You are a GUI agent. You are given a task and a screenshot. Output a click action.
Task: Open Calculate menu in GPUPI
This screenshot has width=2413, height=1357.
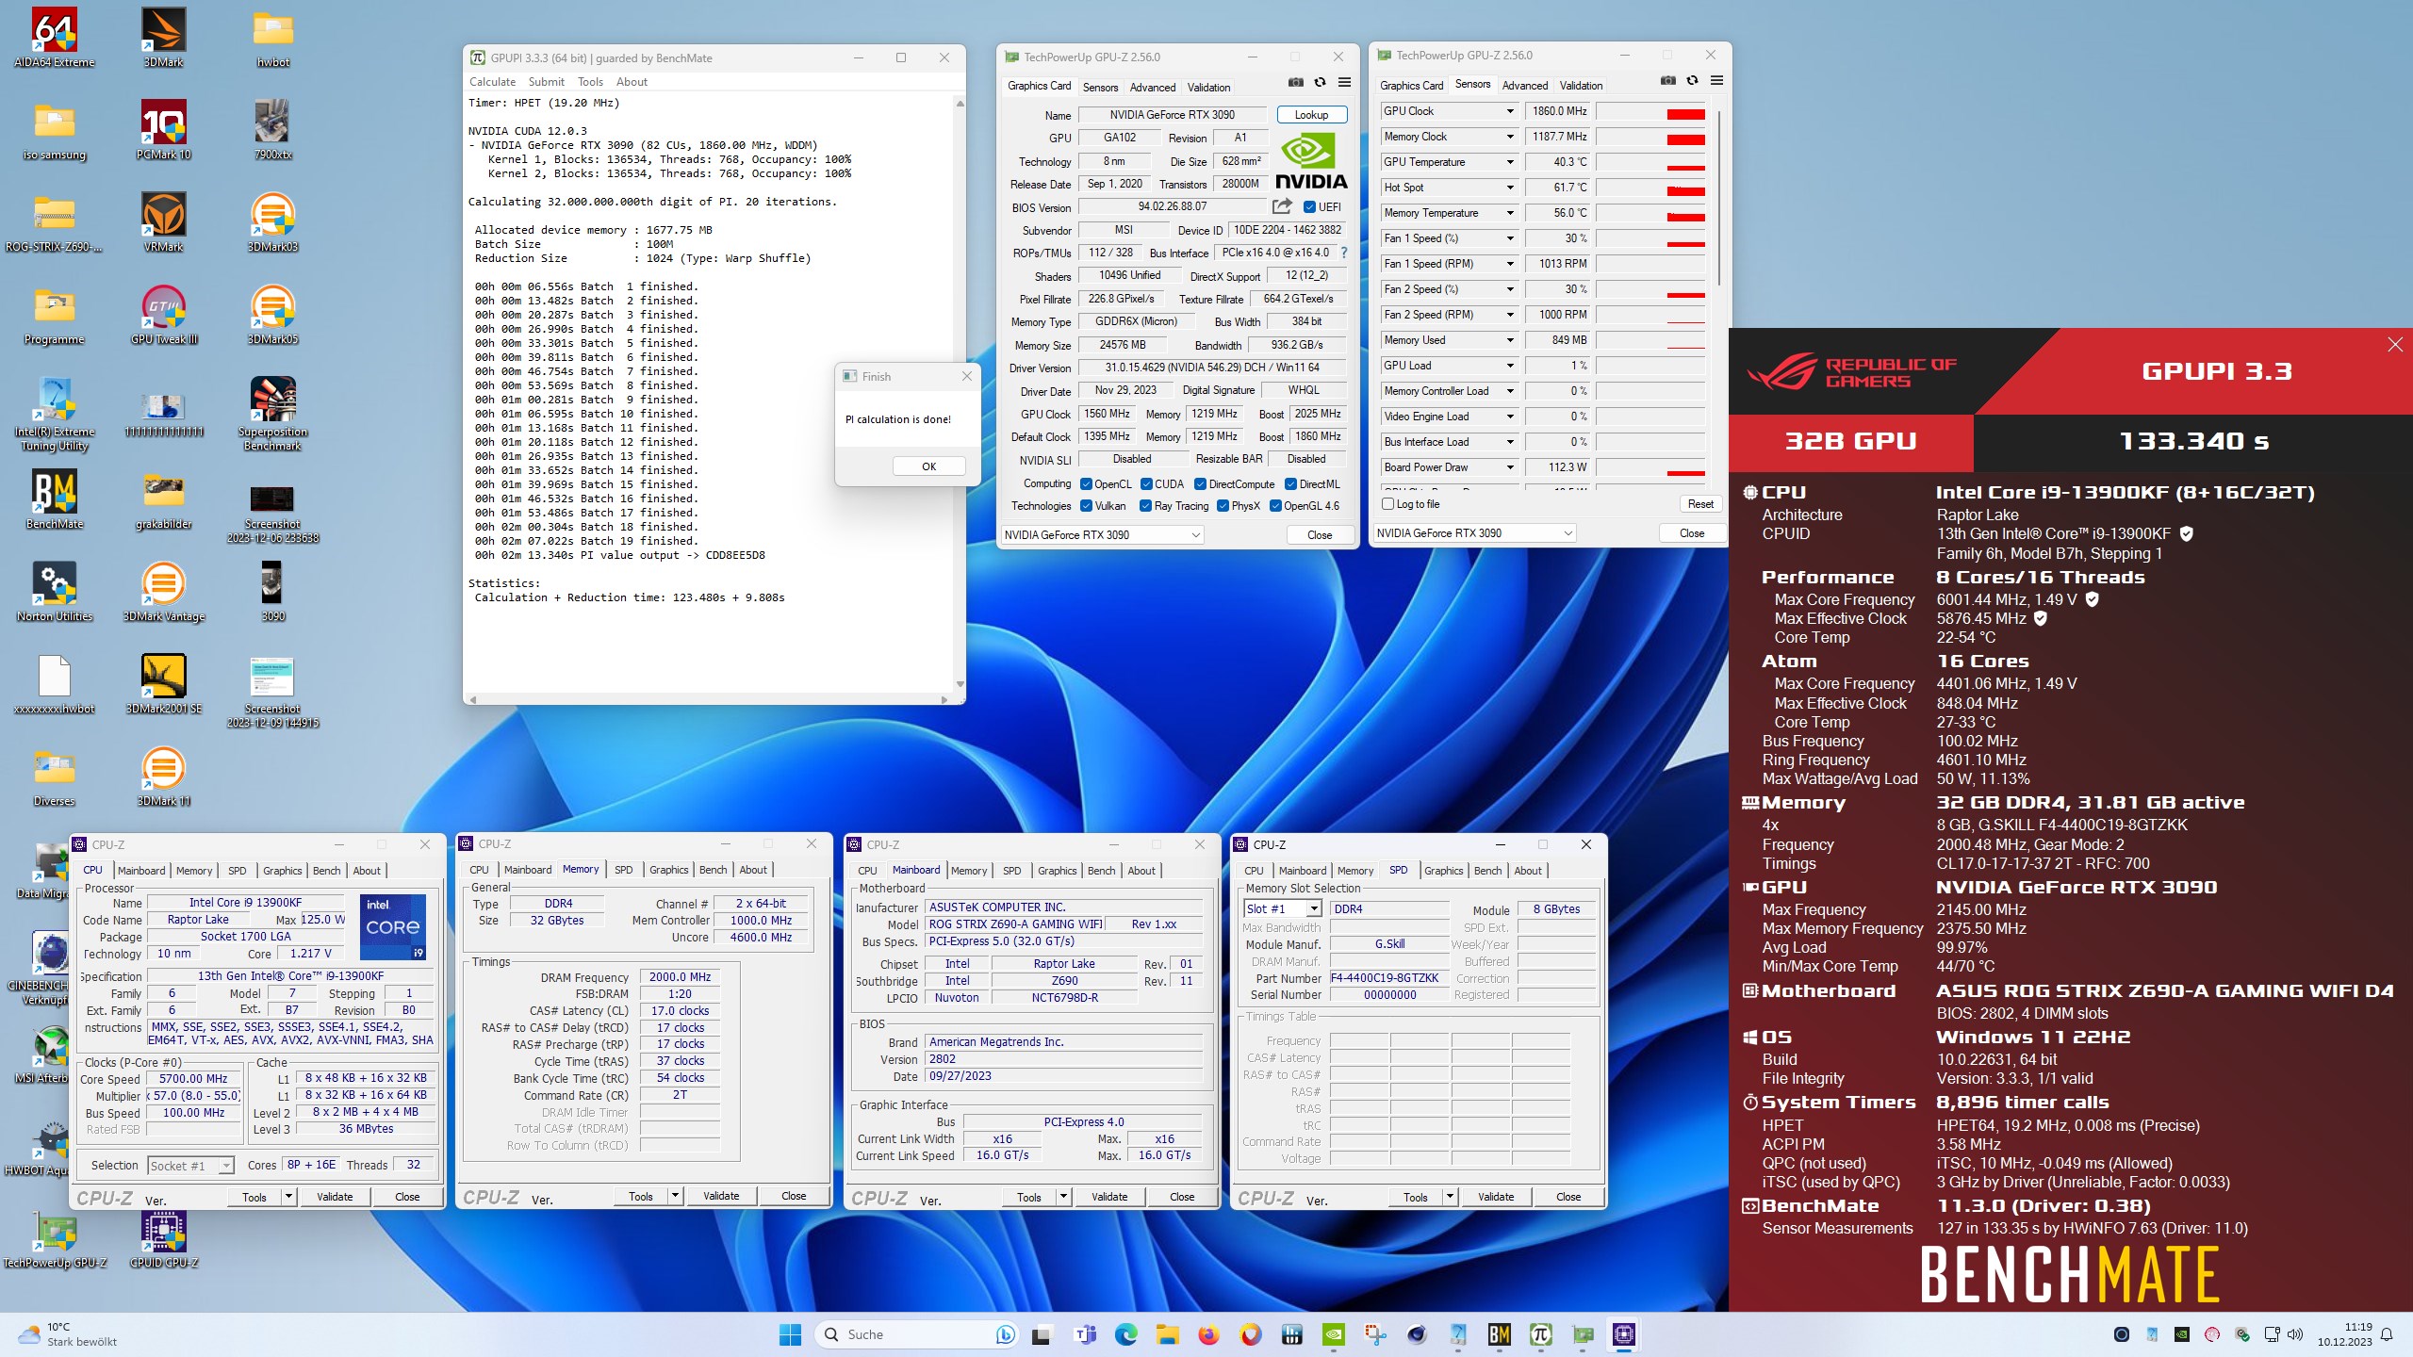point(492,82)
